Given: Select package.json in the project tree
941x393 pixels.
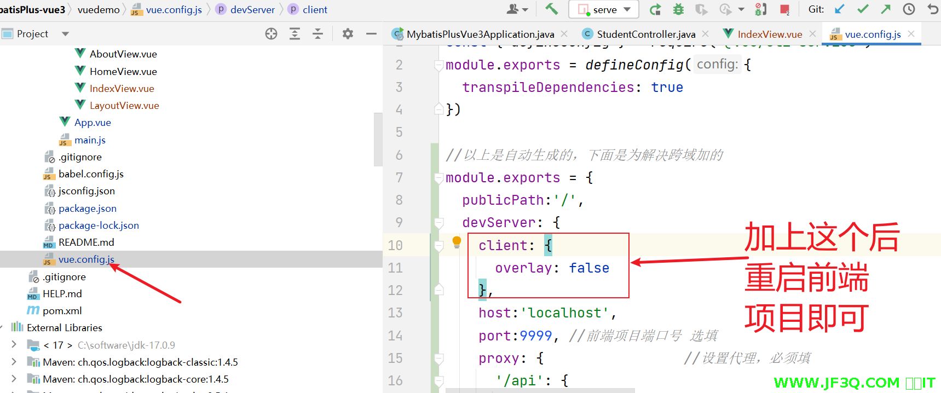Looking at the screenshot, I should click(x=87, y=208).
